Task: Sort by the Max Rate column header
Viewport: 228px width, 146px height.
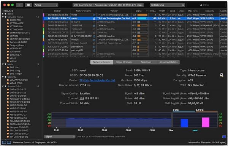Action: pyautogui.click(x=193, y=11)
